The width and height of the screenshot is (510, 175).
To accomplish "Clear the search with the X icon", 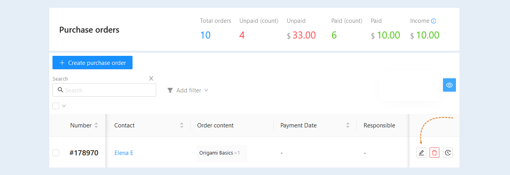I will tap(151, 78).
